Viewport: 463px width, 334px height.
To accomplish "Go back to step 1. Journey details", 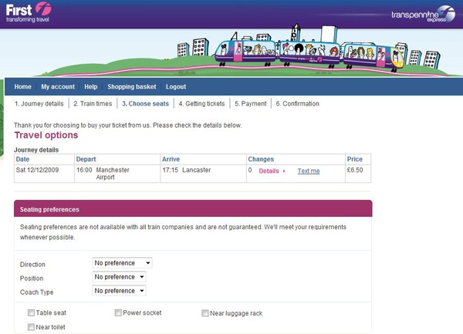I will tap(39, 104).
